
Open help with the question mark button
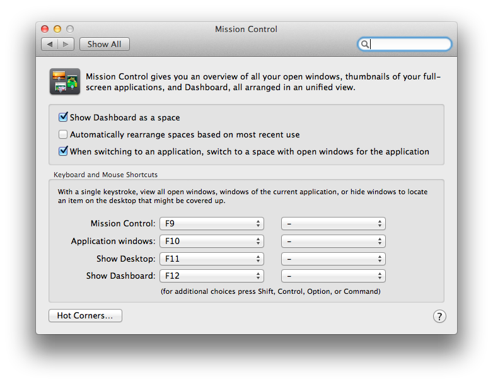coord(439,316)
